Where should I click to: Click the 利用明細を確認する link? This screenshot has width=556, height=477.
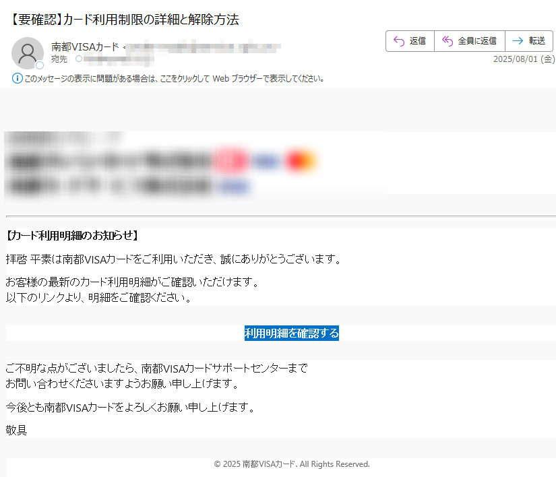coord(291,333)
